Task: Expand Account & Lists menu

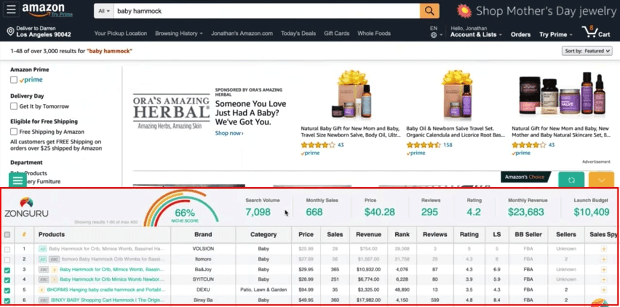Action: coord(476,34)
